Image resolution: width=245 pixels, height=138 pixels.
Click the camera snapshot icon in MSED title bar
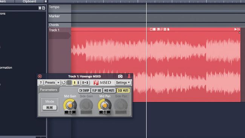[120, 76]
